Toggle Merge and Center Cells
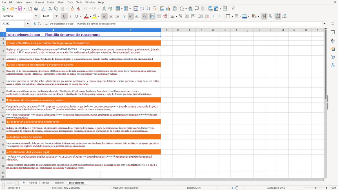Screen dimensions: 338x190 tap(152, 16)
